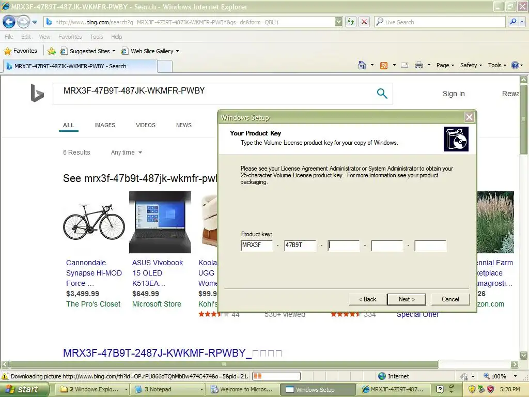Click the vertical scrollbar down arrow

click(523, 355)
